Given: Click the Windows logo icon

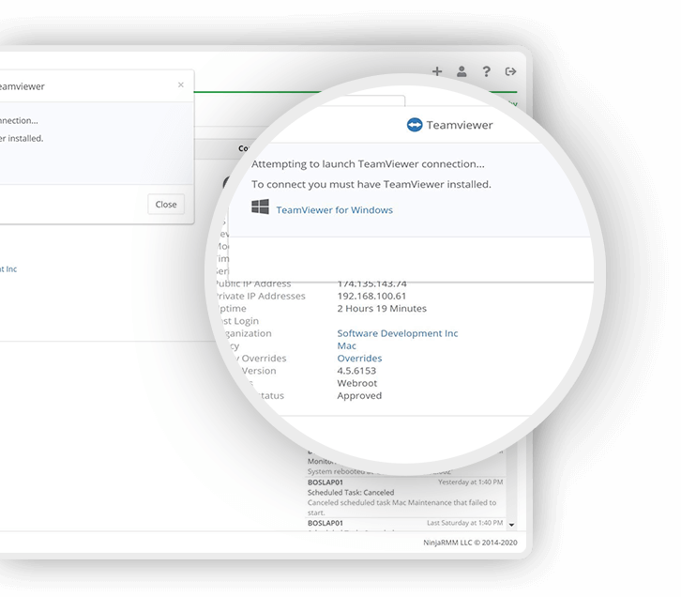Looking at the screenshot, I should click(260, 207).
